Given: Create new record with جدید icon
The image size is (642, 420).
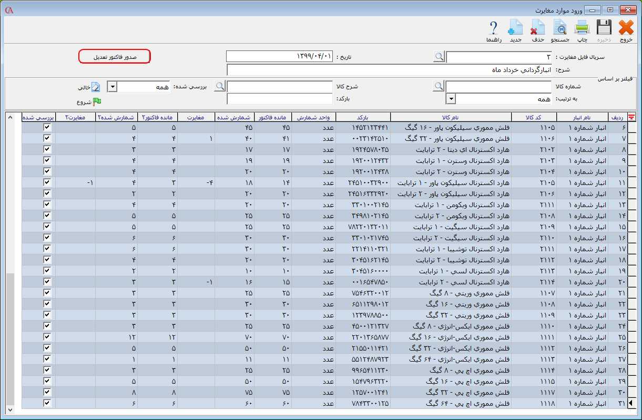Looking at the screenshot, I should pyautogui.click(x=515, y=29).
